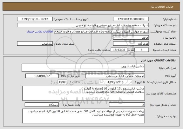
Task: Click the remaining days field showing 4
Action: point(141,50)
